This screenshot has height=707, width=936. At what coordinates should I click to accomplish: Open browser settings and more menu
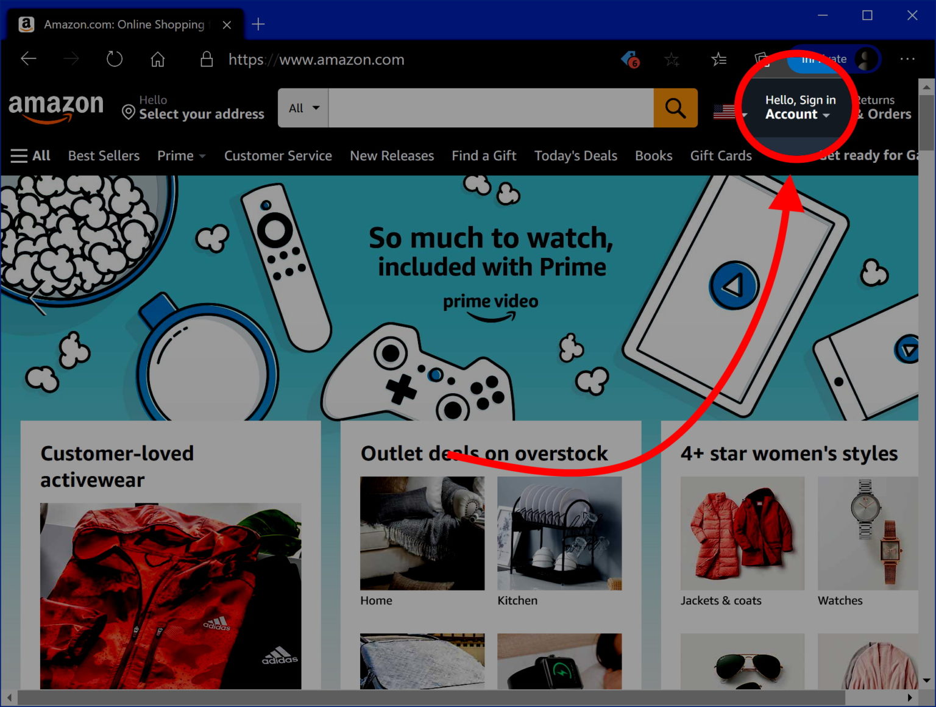point(907,59)
